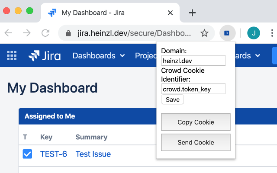Screen dimensions: 277x173
Task: Click the Crowd Cookie Identifier field
Action: click(x=193, y=89)
